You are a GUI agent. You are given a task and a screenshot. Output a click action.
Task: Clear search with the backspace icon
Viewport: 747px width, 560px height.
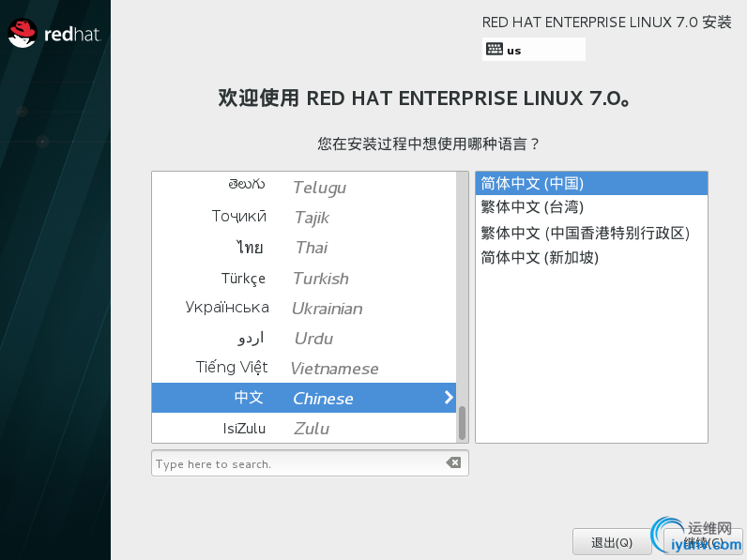click(x=453, y=462)
